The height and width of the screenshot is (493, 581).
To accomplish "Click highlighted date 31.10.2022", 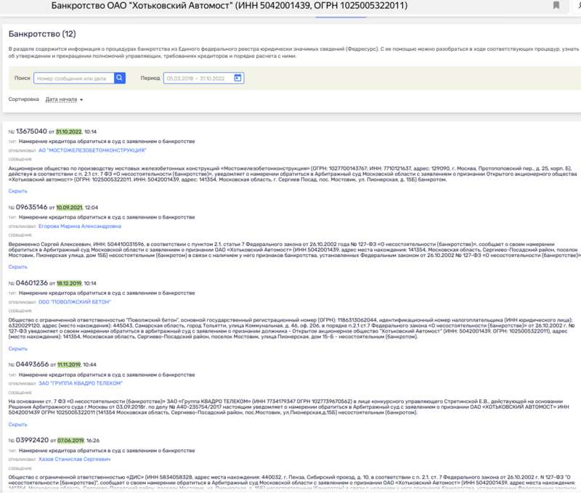I will coord(68,131).
